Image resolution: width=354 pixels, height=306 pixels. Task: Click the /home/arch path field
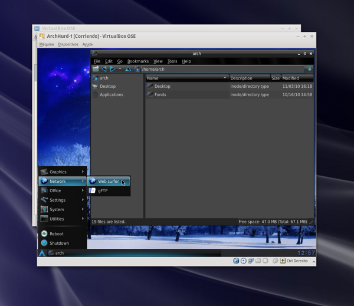222,69
